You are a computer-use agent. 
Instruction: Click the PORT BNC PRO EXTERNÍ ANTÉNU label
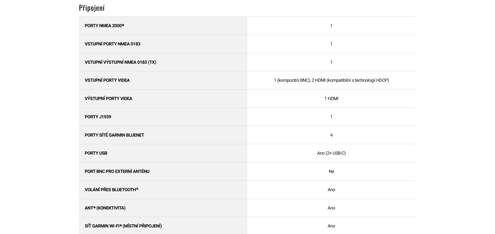click(117, 171)
